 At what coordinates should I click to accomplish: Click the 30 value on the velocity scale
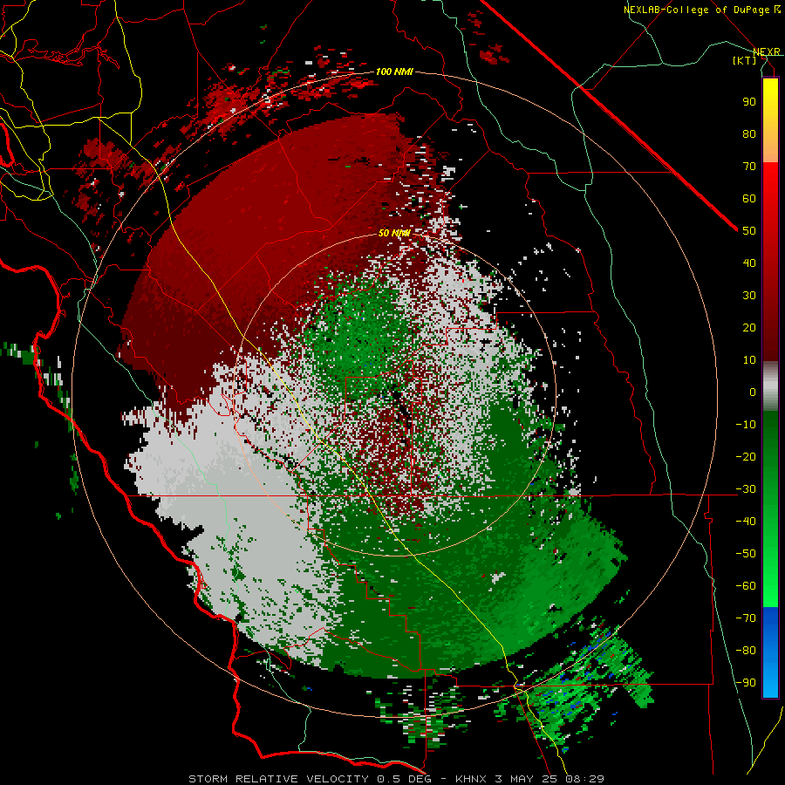click(x=749, y=296)
